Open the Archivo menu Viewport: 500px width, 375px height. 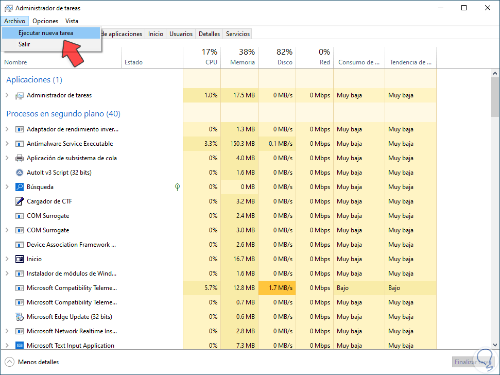pyautogui.click(x=14, y=21)
